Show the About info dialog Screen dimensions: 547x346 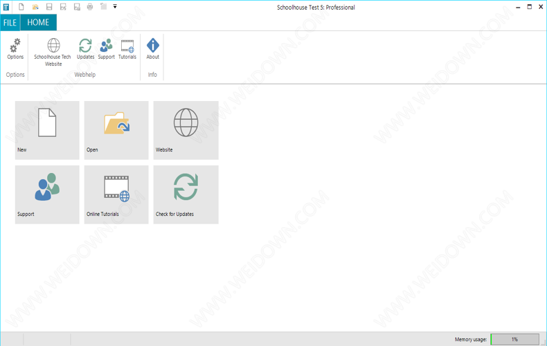[x=152, y=48]
